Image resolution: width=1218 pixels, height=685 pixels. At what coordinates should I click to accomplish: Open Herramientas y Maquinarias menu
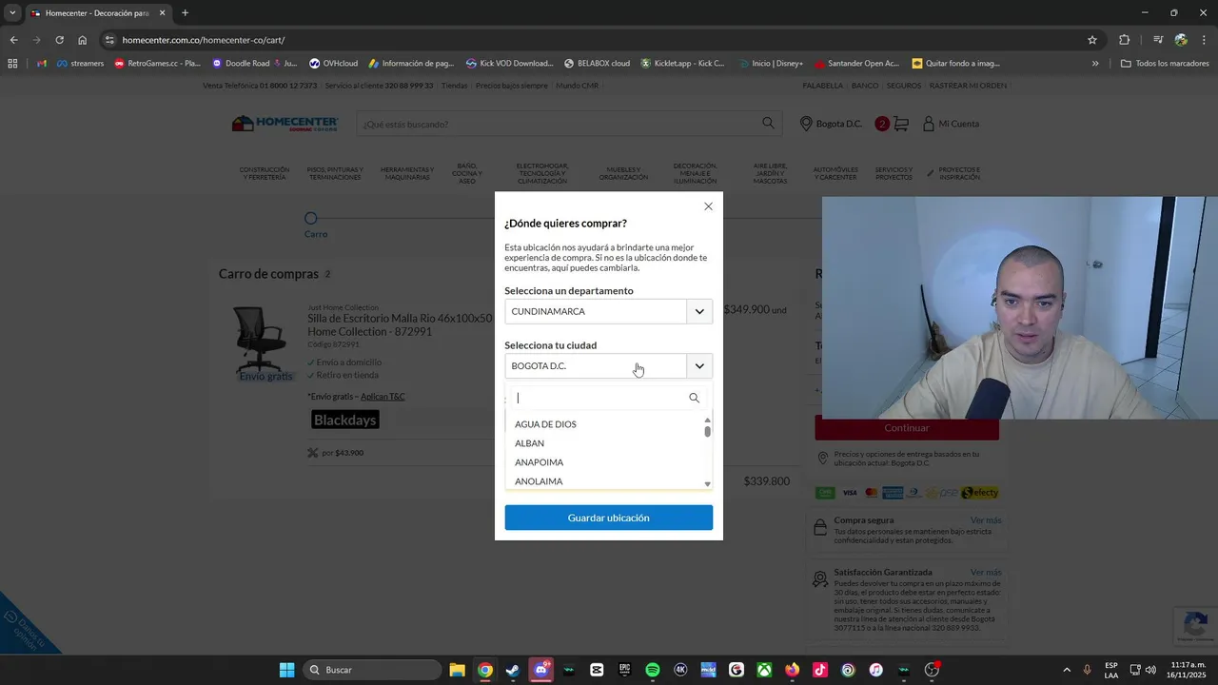click(407, 173)
